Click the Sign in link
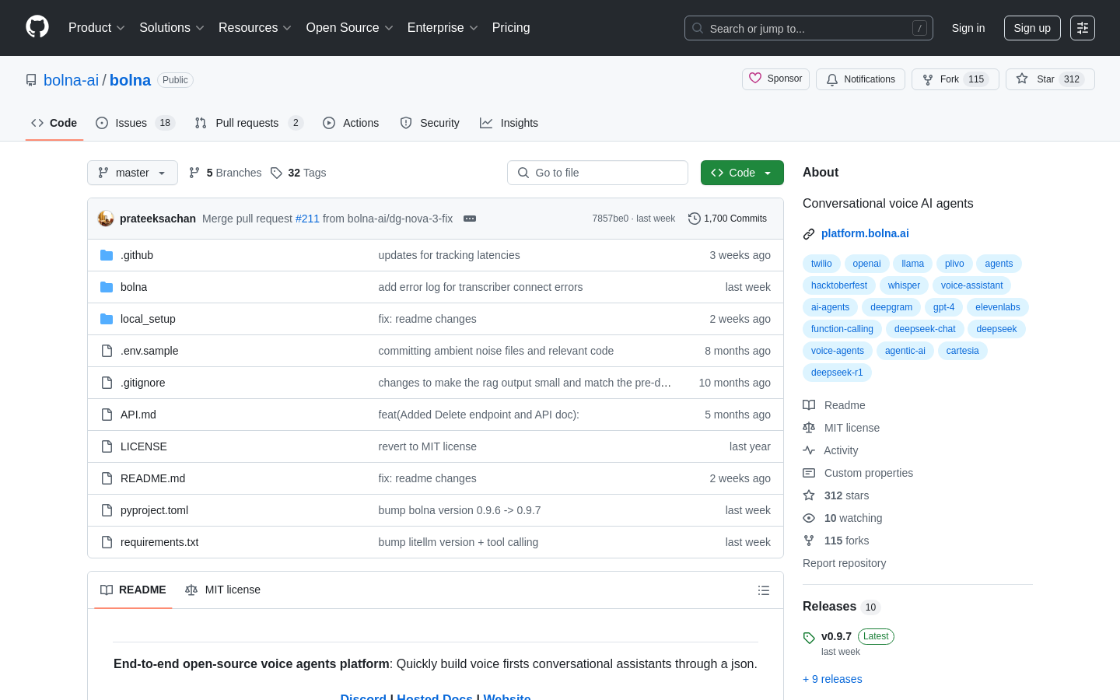 [x=968, y=28]
